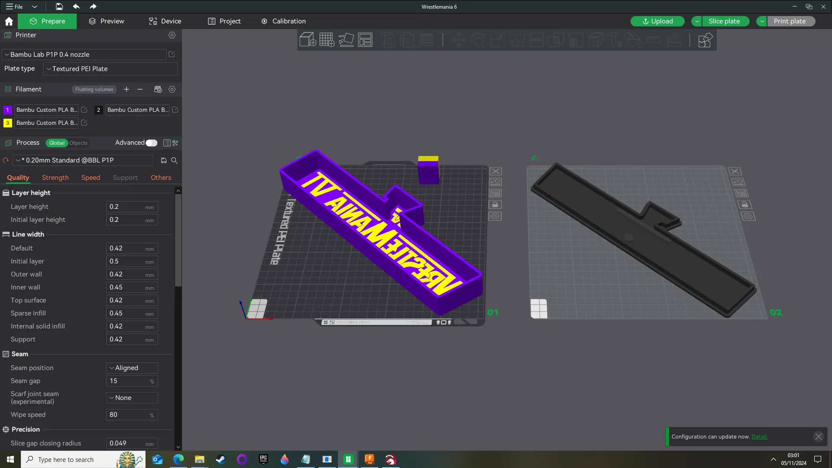The width and height of the screenshot is (832, 468).
Task: Add a filament with plus icon
Action: [127, 89]
